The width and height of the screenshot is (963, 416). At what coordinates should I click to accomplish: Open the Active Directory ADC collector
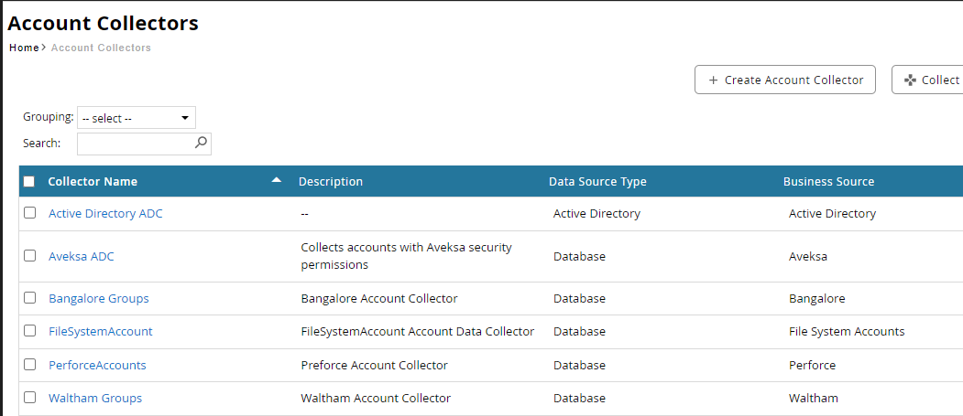105,214
